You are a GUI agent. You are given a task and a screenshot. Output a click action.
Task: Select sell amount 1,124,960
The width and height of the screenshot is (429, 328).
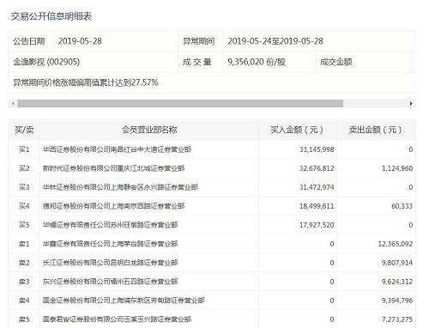[x=397, y=168]
